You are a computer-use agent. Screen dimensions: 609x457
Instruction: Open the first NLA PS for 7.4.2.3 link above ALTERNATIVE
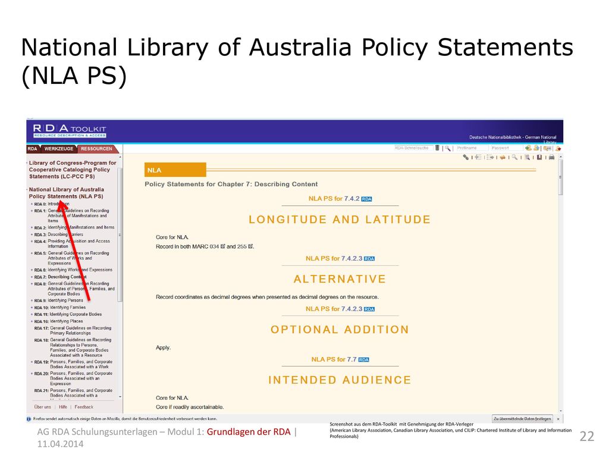coord(334,258)
